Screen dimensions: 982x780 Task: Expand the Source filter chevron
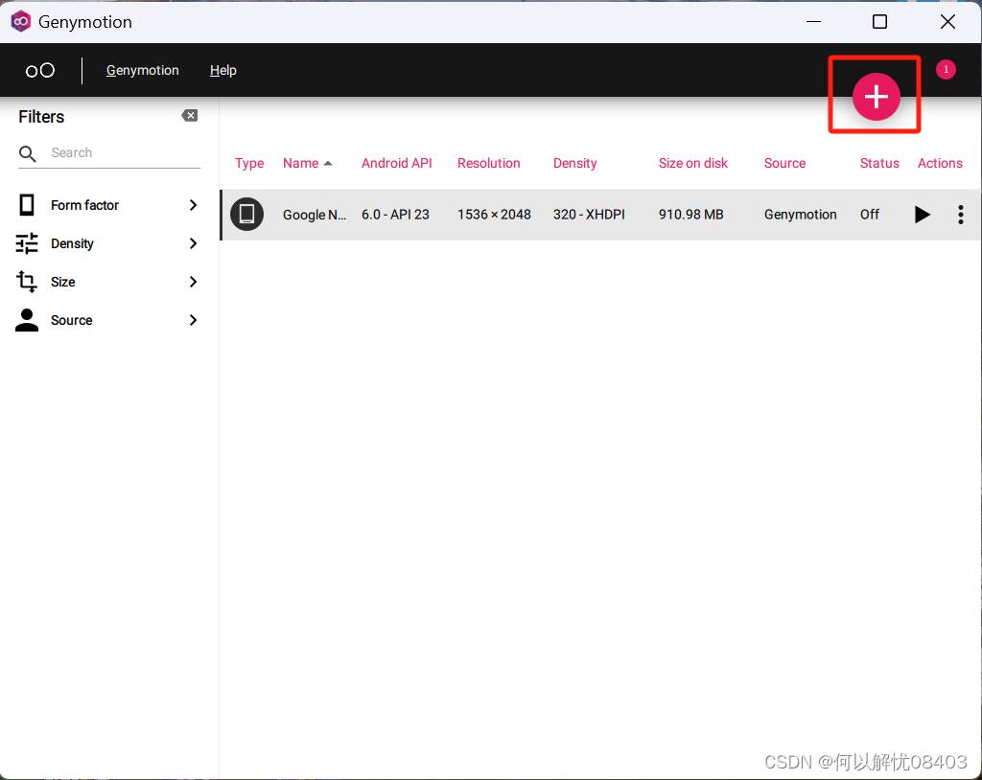193,320
